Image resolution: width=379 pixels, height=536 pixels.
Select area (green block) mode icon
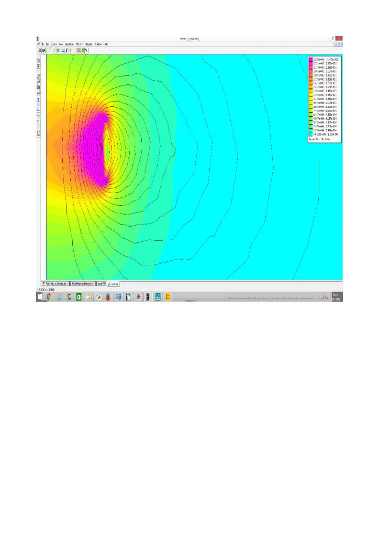click(x=58, y=50)
